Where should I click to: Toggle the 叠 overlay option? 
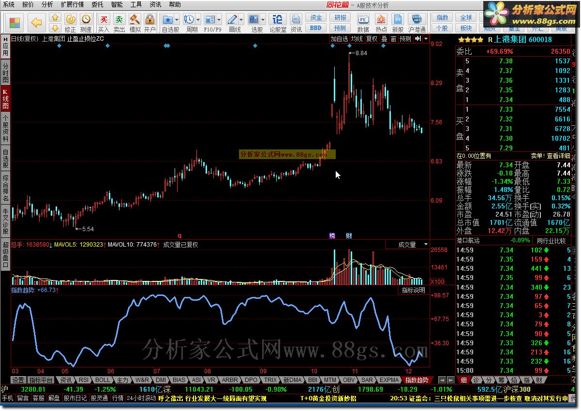pos(384,39)
